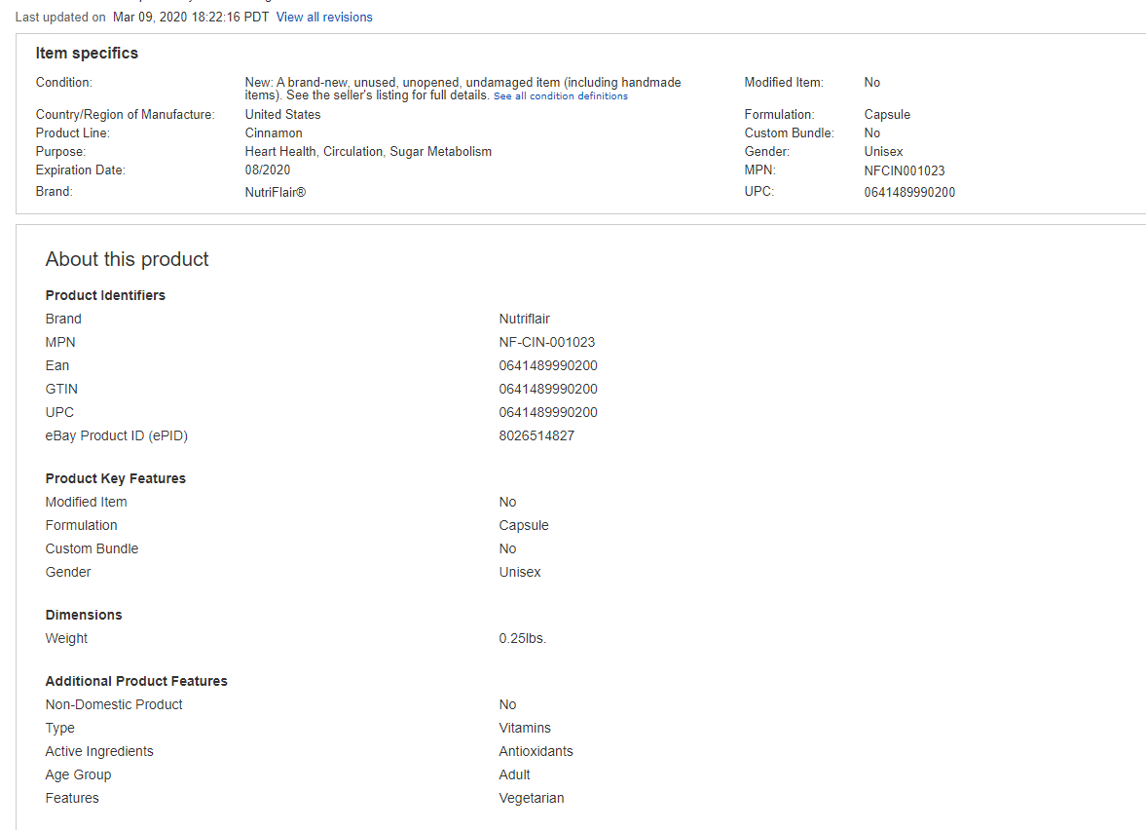This screenshot has width=1146, height=830.
Task: Click the United States manufacture value
Action: click(x=282, y=115)
